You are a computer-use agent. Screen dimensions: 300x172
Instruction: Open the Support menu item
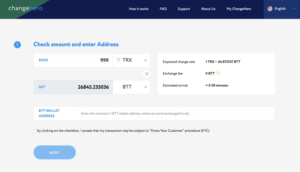pyautogui.click(x=184, y=9)
